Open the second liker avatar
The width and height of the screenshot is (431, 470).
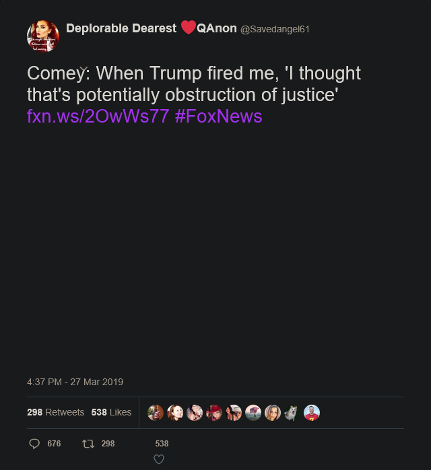pos(175,413)
